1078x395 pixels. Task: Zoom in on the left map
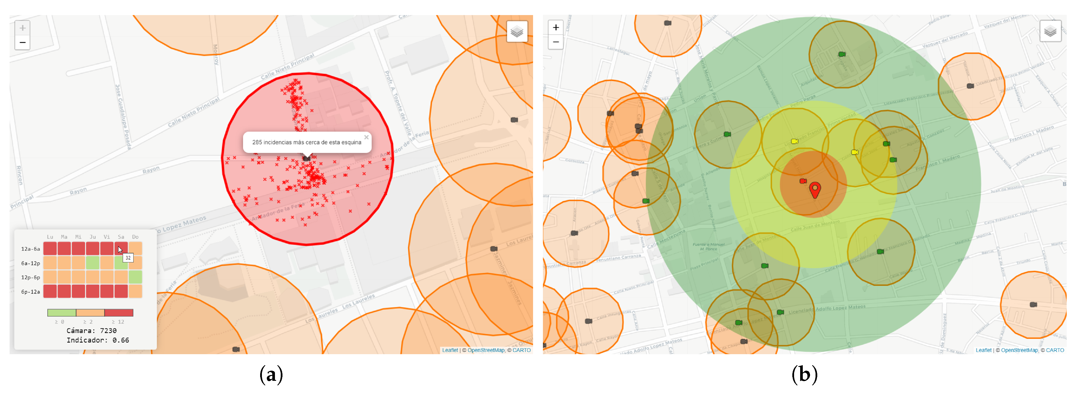pos(23,28)
